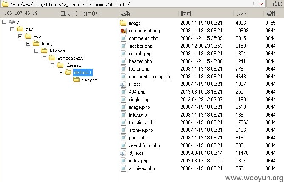Image resolution: width=284 pixels, height=182 pixels.
Task: Click the themes folder icon in tree
Action: tap(60, 65)
